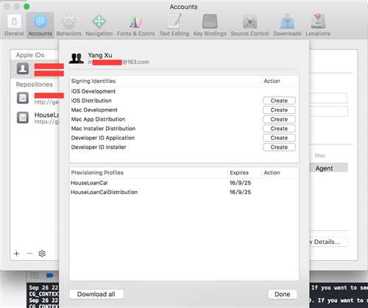Switch to Locations preferences
Viewport: 368px width, 308px height.
(318, 26)
